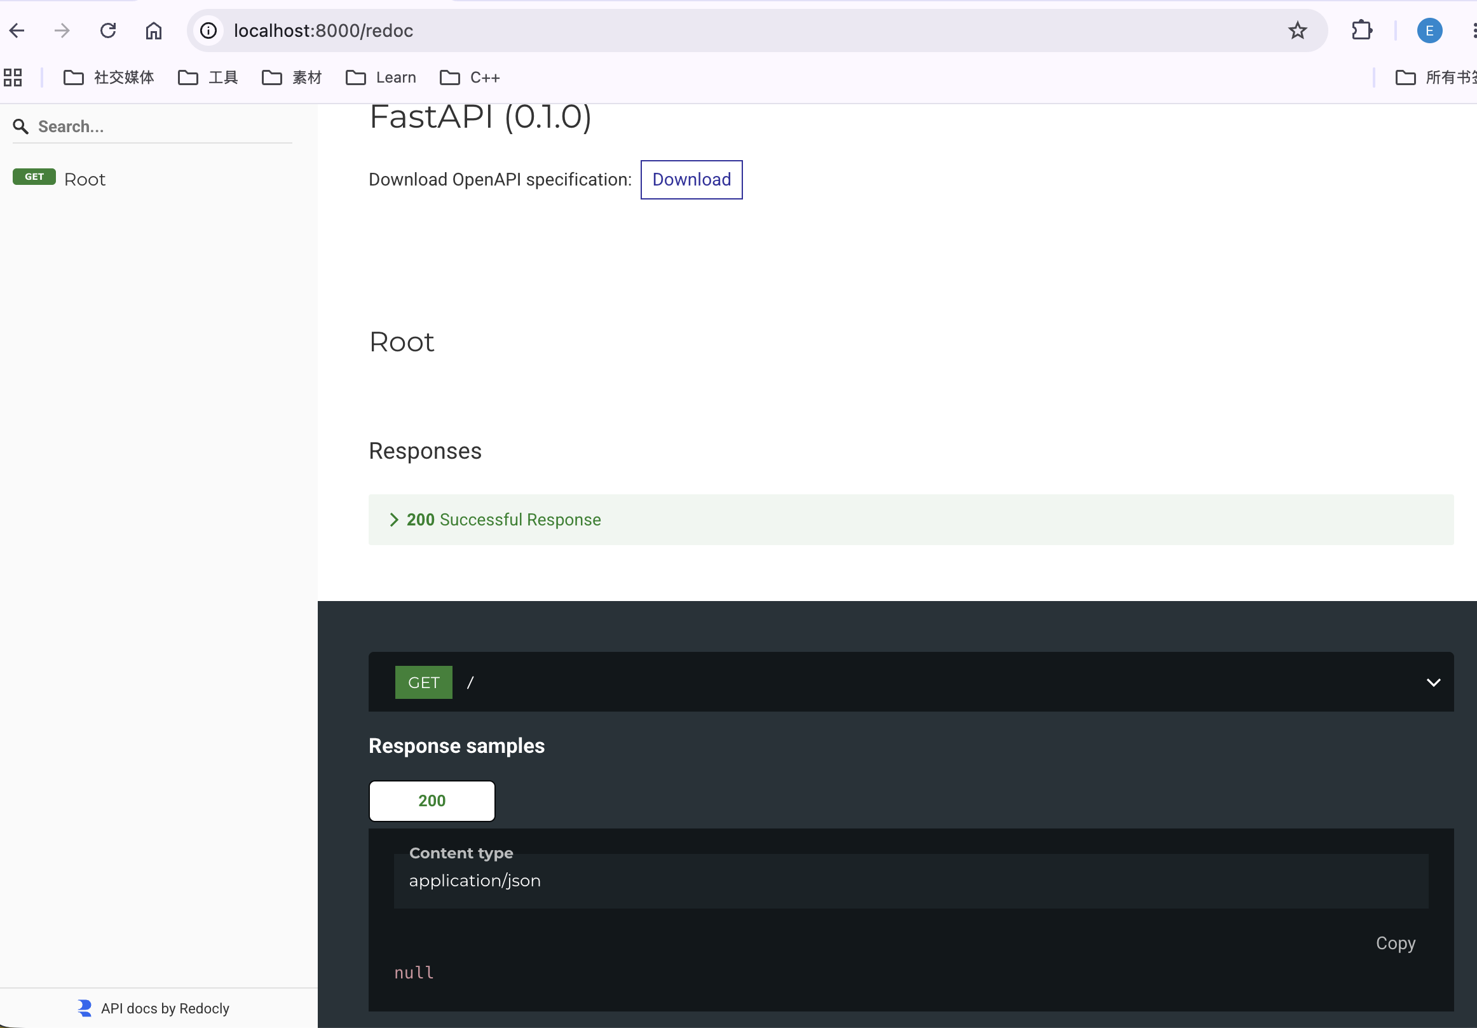Go back with the browser back arrow
This screenshot has width=1477, height=1028.
pos(17,30)
